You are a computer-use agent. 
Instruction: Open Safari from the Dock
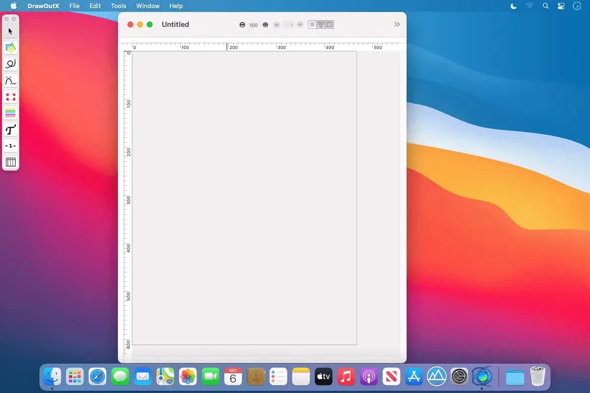point(97,377)
